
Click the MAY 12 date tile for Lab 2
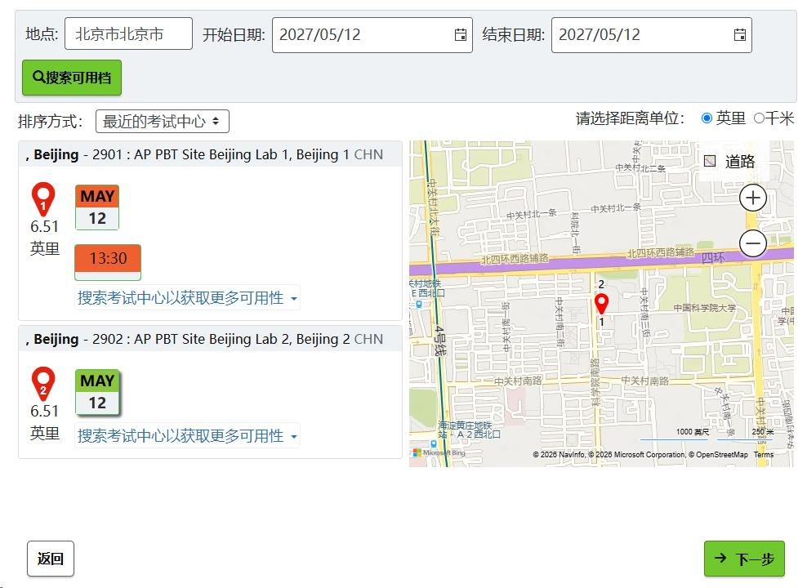point(97,392)
